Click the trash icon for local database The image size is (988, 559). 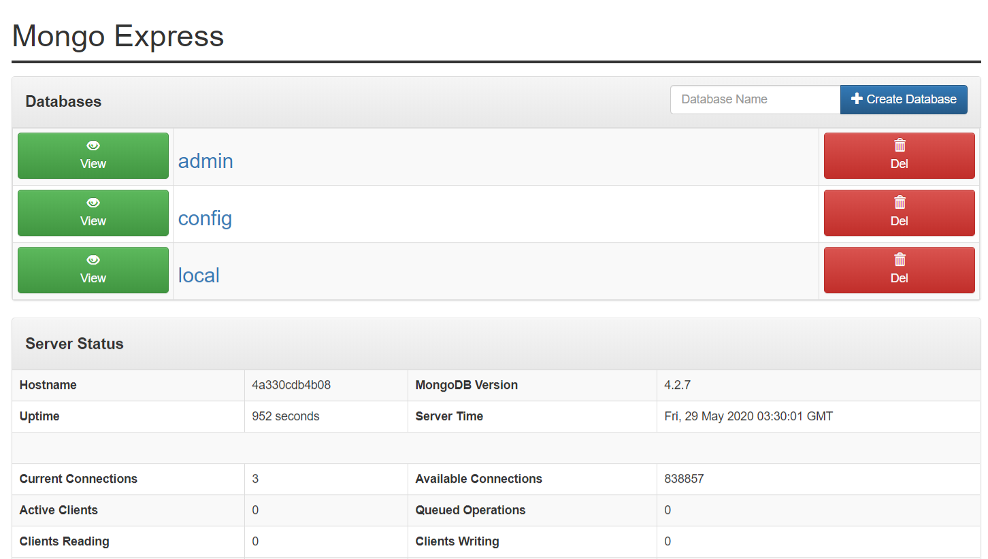[x=900, y=260]
